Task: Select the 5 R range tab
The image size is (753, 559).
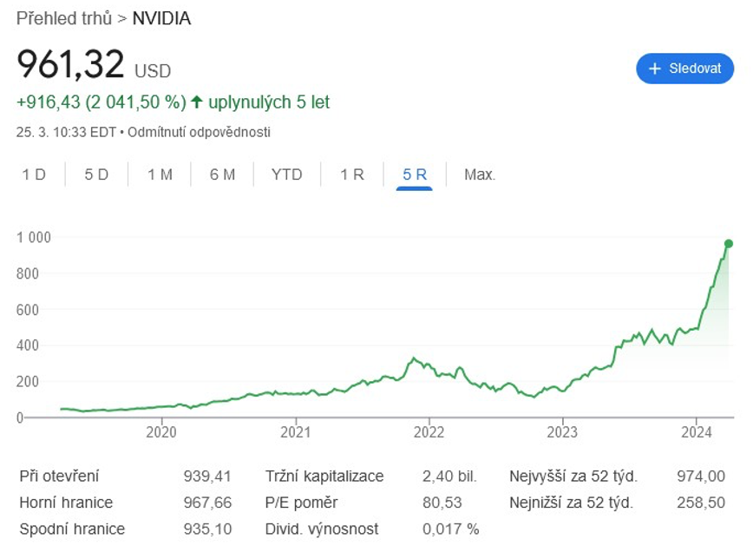Action: pos(415,174)
